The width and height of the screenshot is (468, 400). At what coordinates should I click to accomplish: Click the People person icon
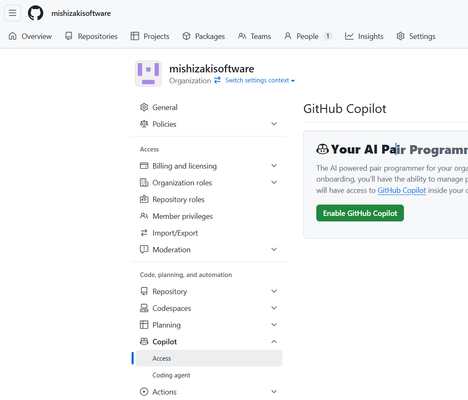(288, 36)
